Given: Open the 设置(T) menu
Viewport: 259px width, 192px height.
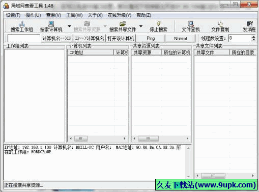Looking at the screenshot, I should coord(13,15).
